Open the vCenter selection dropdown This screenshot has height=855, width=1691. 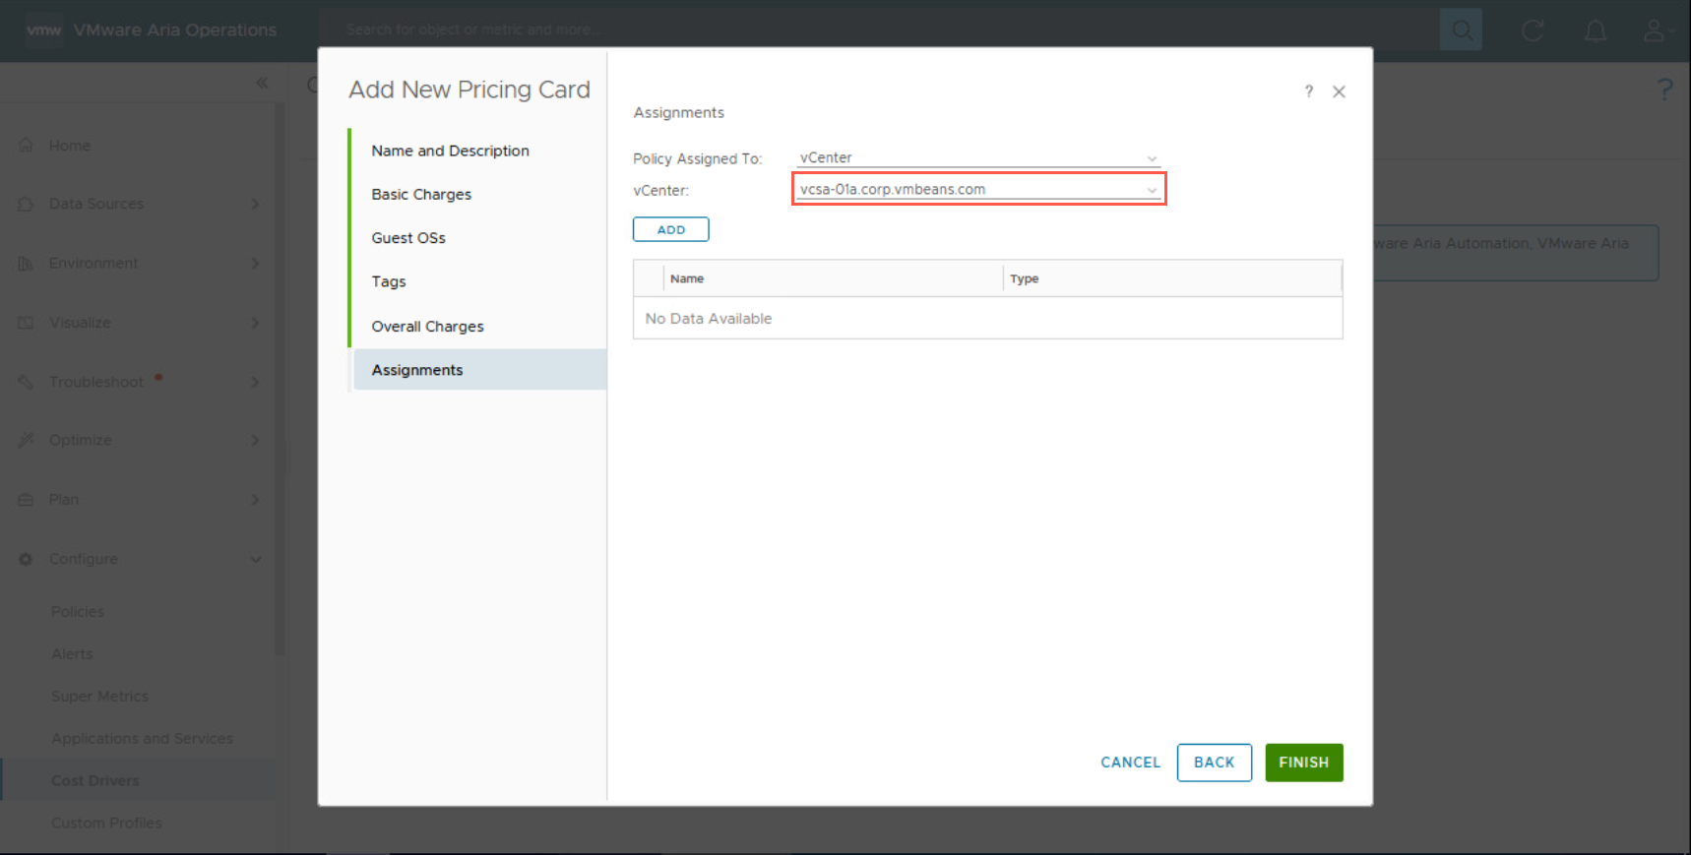point(977,189)
